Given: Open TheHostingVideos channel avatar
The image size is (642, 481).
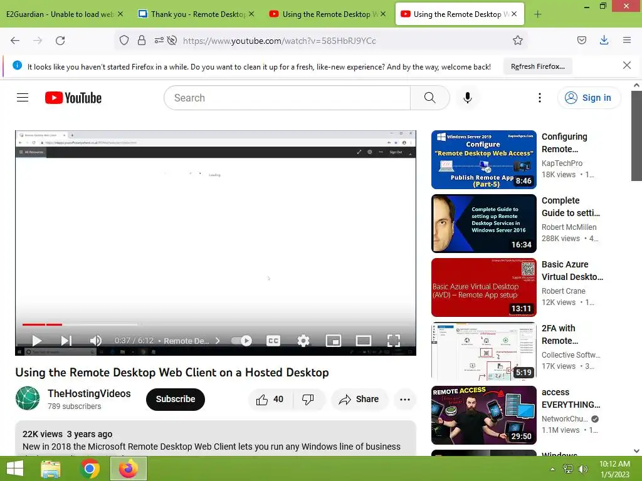Looking at the screenshot, I should [28, 398].
